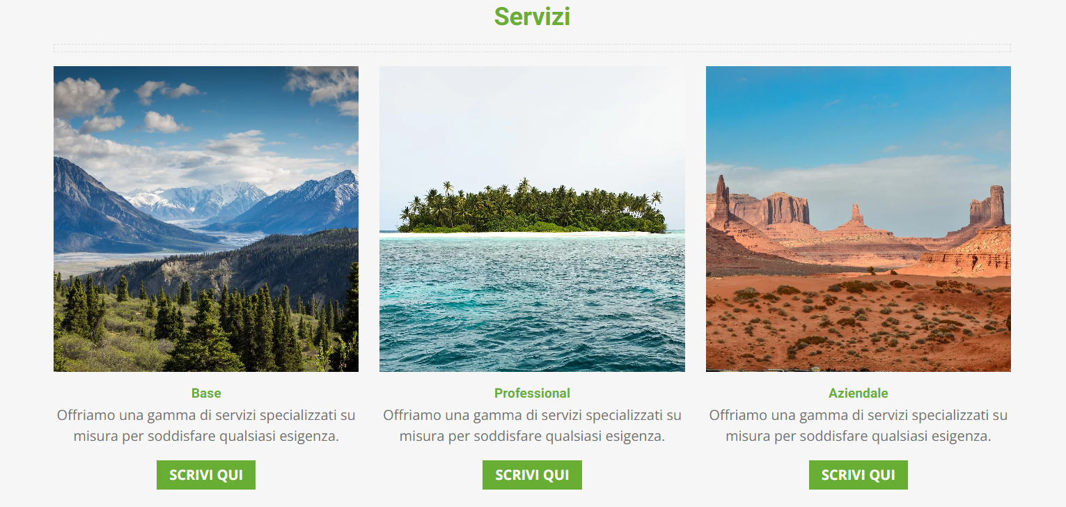Image resolution: width=1066 pixels, height=507 pixels.
Task: Click SCRIVI QUI button under Base
Action: coord(206,475)
